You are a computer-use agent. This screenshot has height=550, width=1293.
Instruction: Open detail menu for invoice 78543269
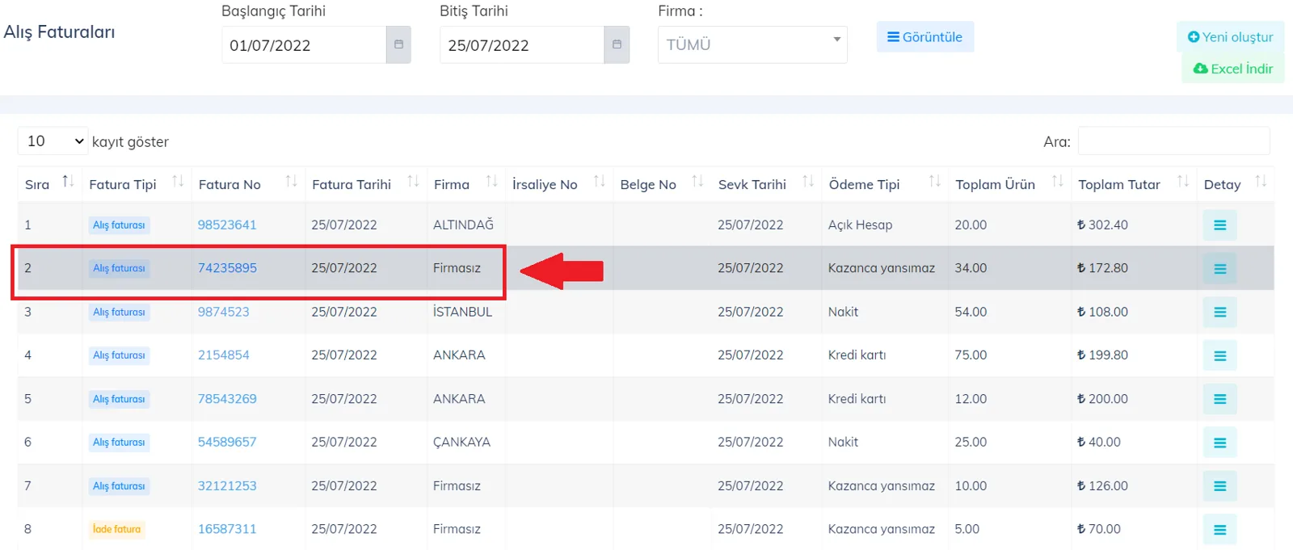click(x=1219, y=400)
